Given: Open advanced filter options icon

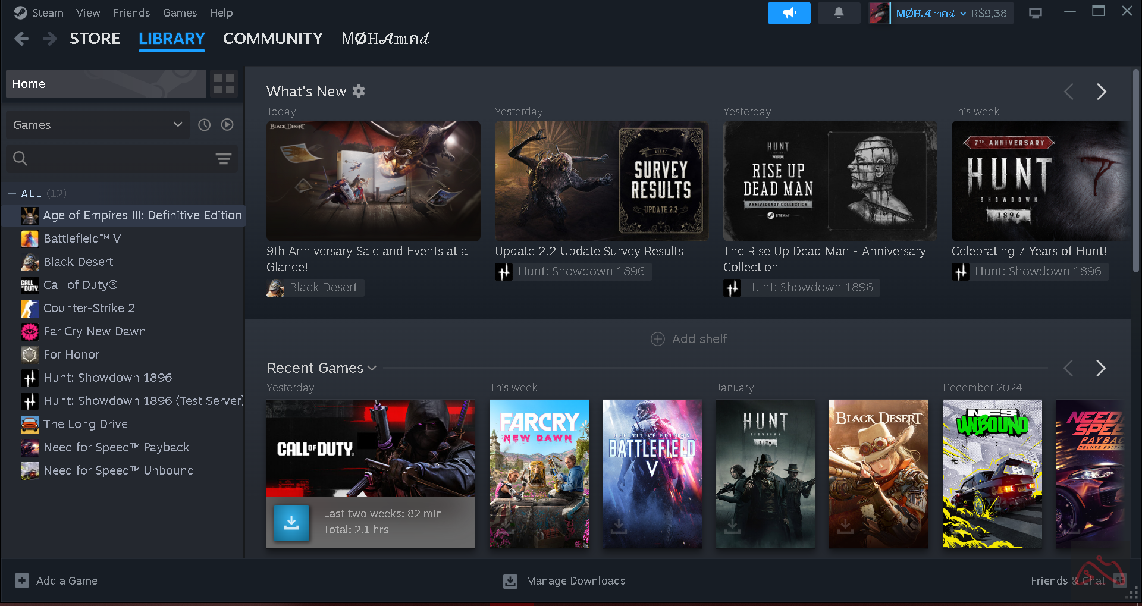Looking at the screenshot, I should click(224, 159).
